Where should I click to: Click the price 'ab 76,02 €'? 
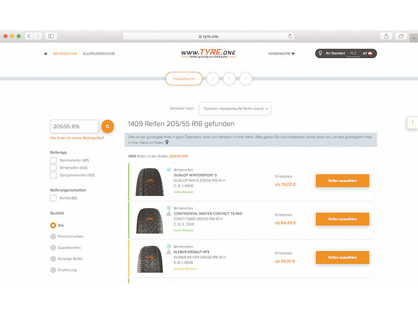click(x=285, y=185)
